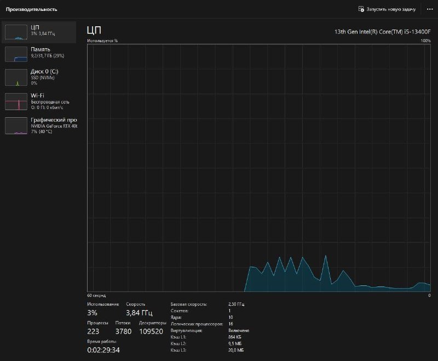This screenshot has width=438, height=361.
Task: Click the Производительность page heading
Action: (x=32, y=9)
